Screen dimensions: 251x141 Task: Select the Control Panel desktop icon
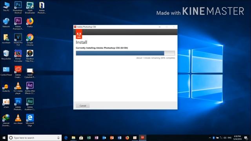point(6,71)
